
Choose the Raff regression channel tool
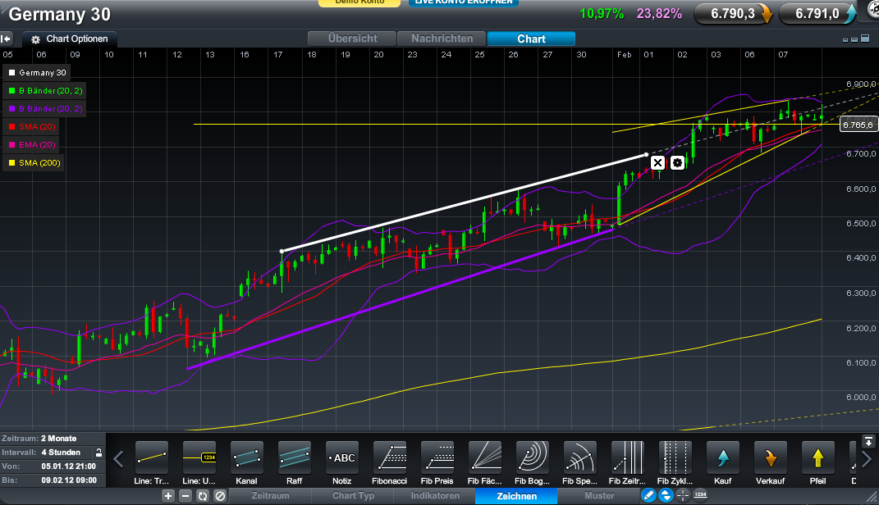(295, 462)
